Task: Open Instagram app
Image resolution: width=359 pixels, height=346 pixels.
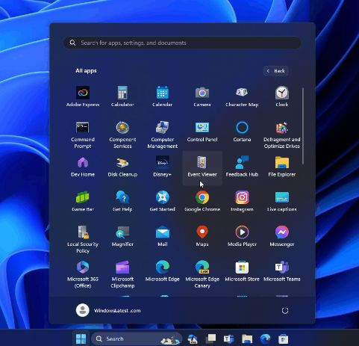Action: tap(242, 202)
